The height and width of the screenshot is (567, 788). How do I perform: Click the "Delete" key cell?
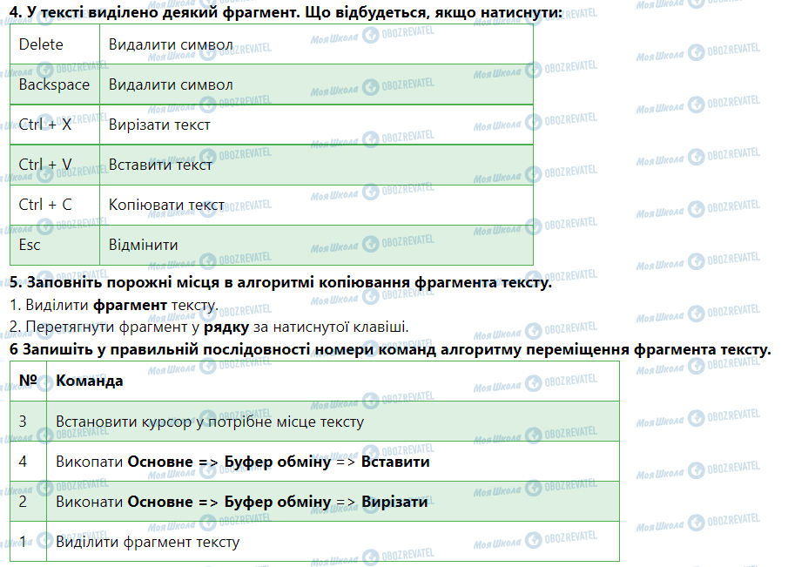click(x=41, y=44)
